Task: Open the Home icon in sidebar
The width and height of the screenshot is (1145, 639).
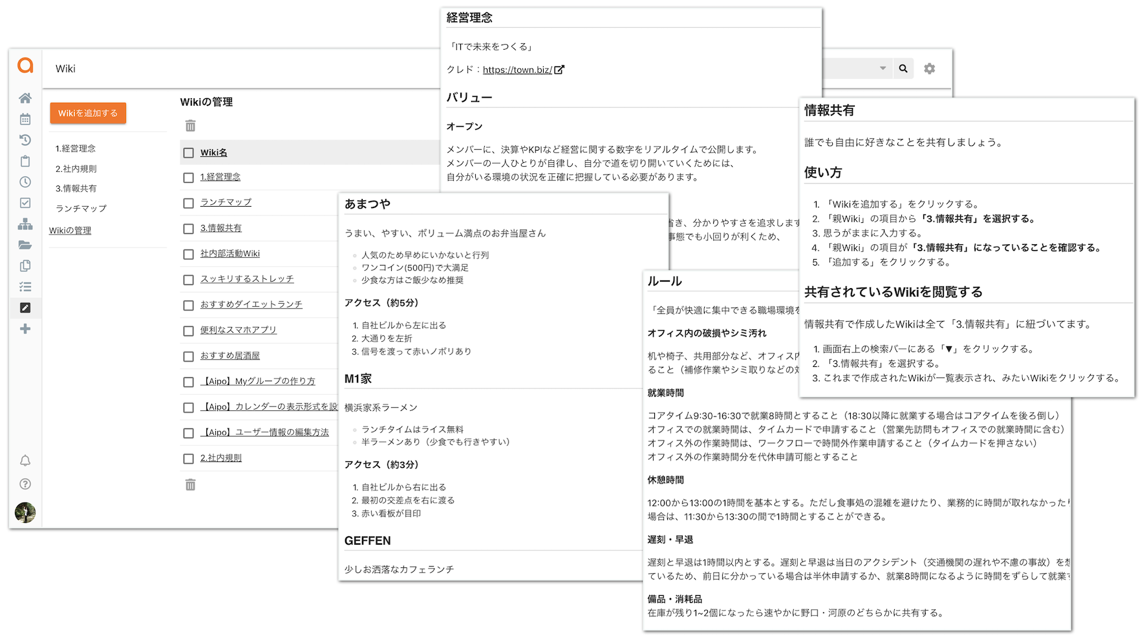Action: coord(25,98)
